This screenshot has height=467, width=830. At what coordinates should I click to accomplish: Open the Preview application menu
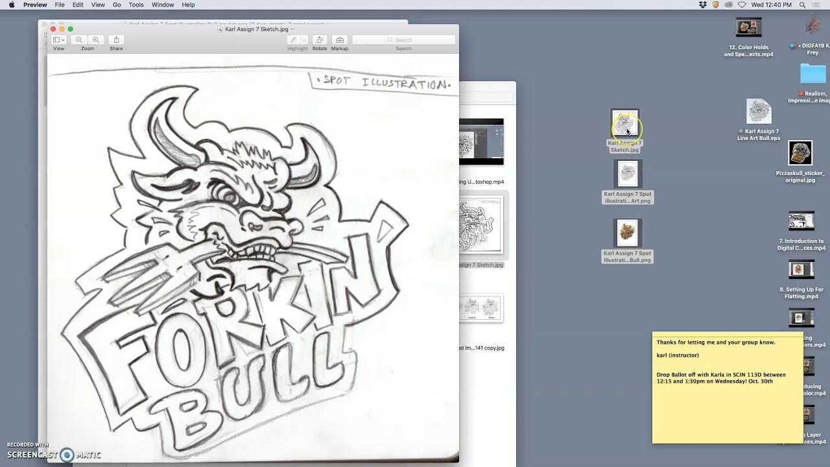click(x=35, y=5)
